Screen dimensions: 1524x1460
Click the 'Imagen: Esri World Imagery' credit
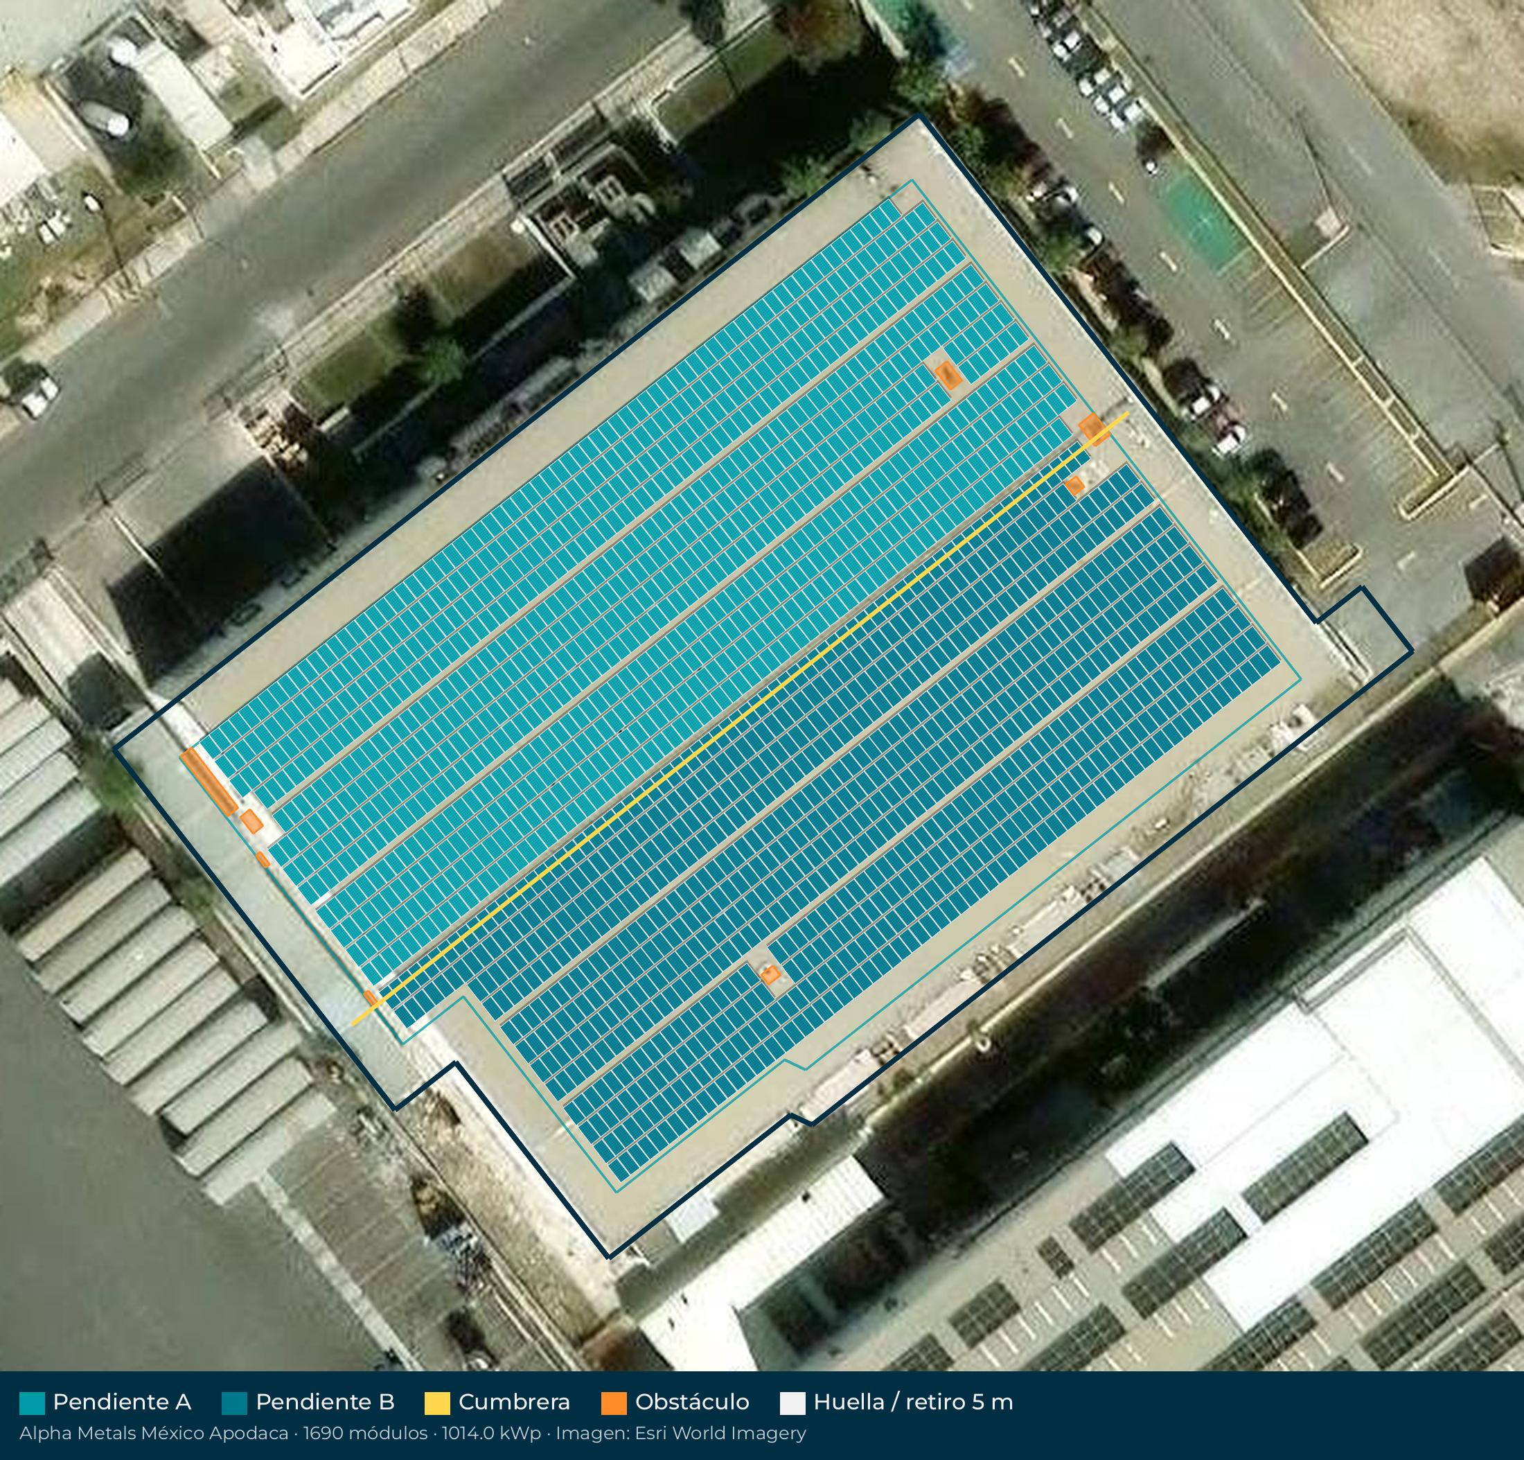click(680, 1433)
